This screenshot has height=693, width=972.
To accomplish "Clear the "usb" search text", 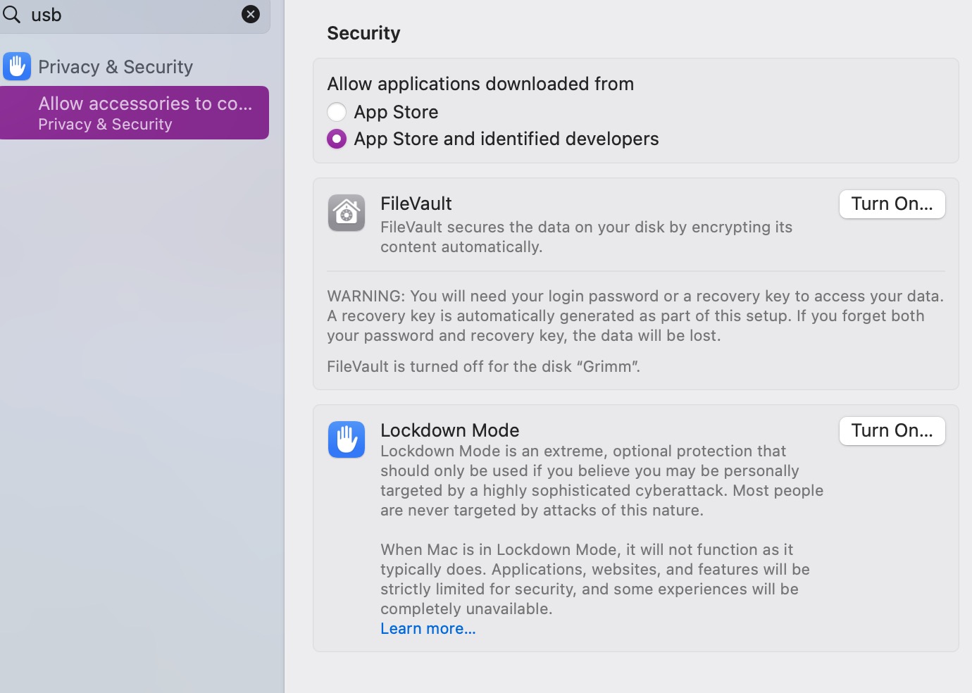I will point(250,14).
